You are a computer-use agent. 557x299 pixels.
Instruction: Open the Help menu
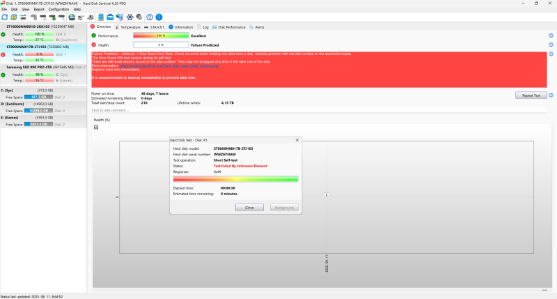tap(77, 9)
